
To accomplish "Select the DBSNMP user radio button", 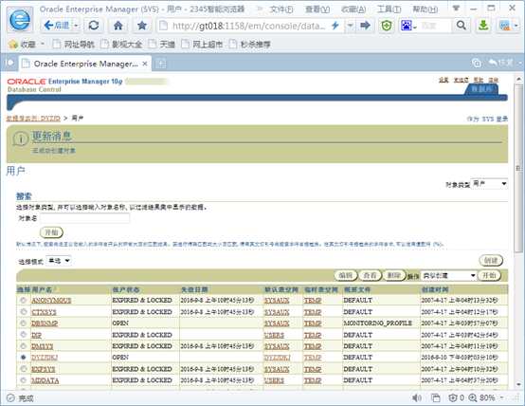I will [x=23, y=323].
